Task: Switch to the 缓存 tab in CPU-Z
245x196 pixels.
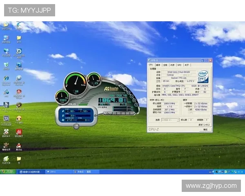Action: pos(158,65)
